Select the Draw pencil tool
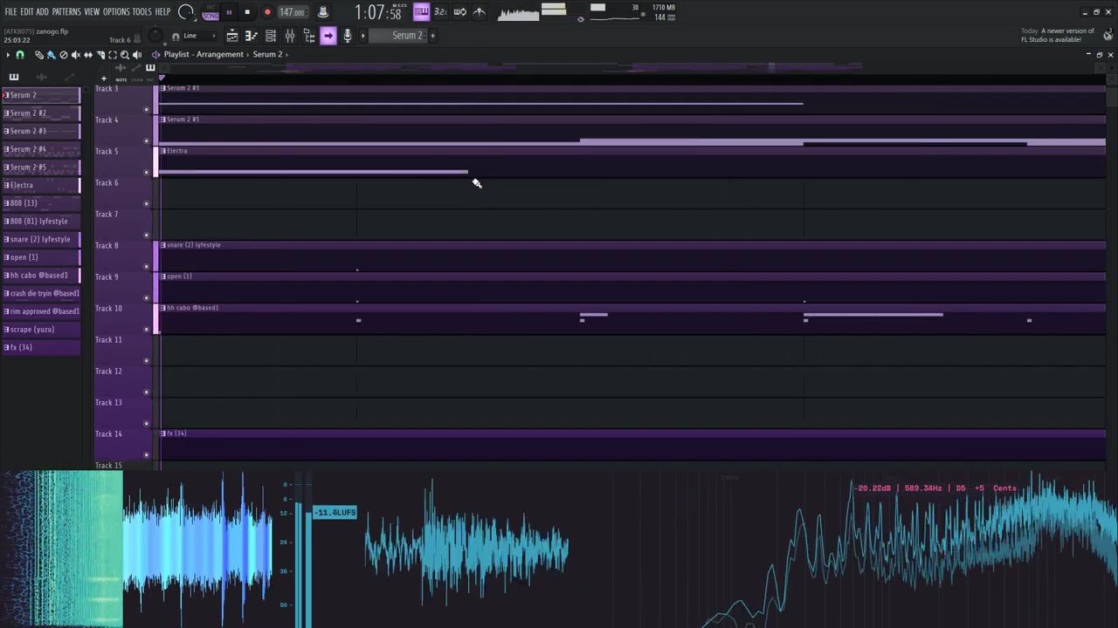The height and width of the screenshot is (628, 1118). click(x=38, y=55)
